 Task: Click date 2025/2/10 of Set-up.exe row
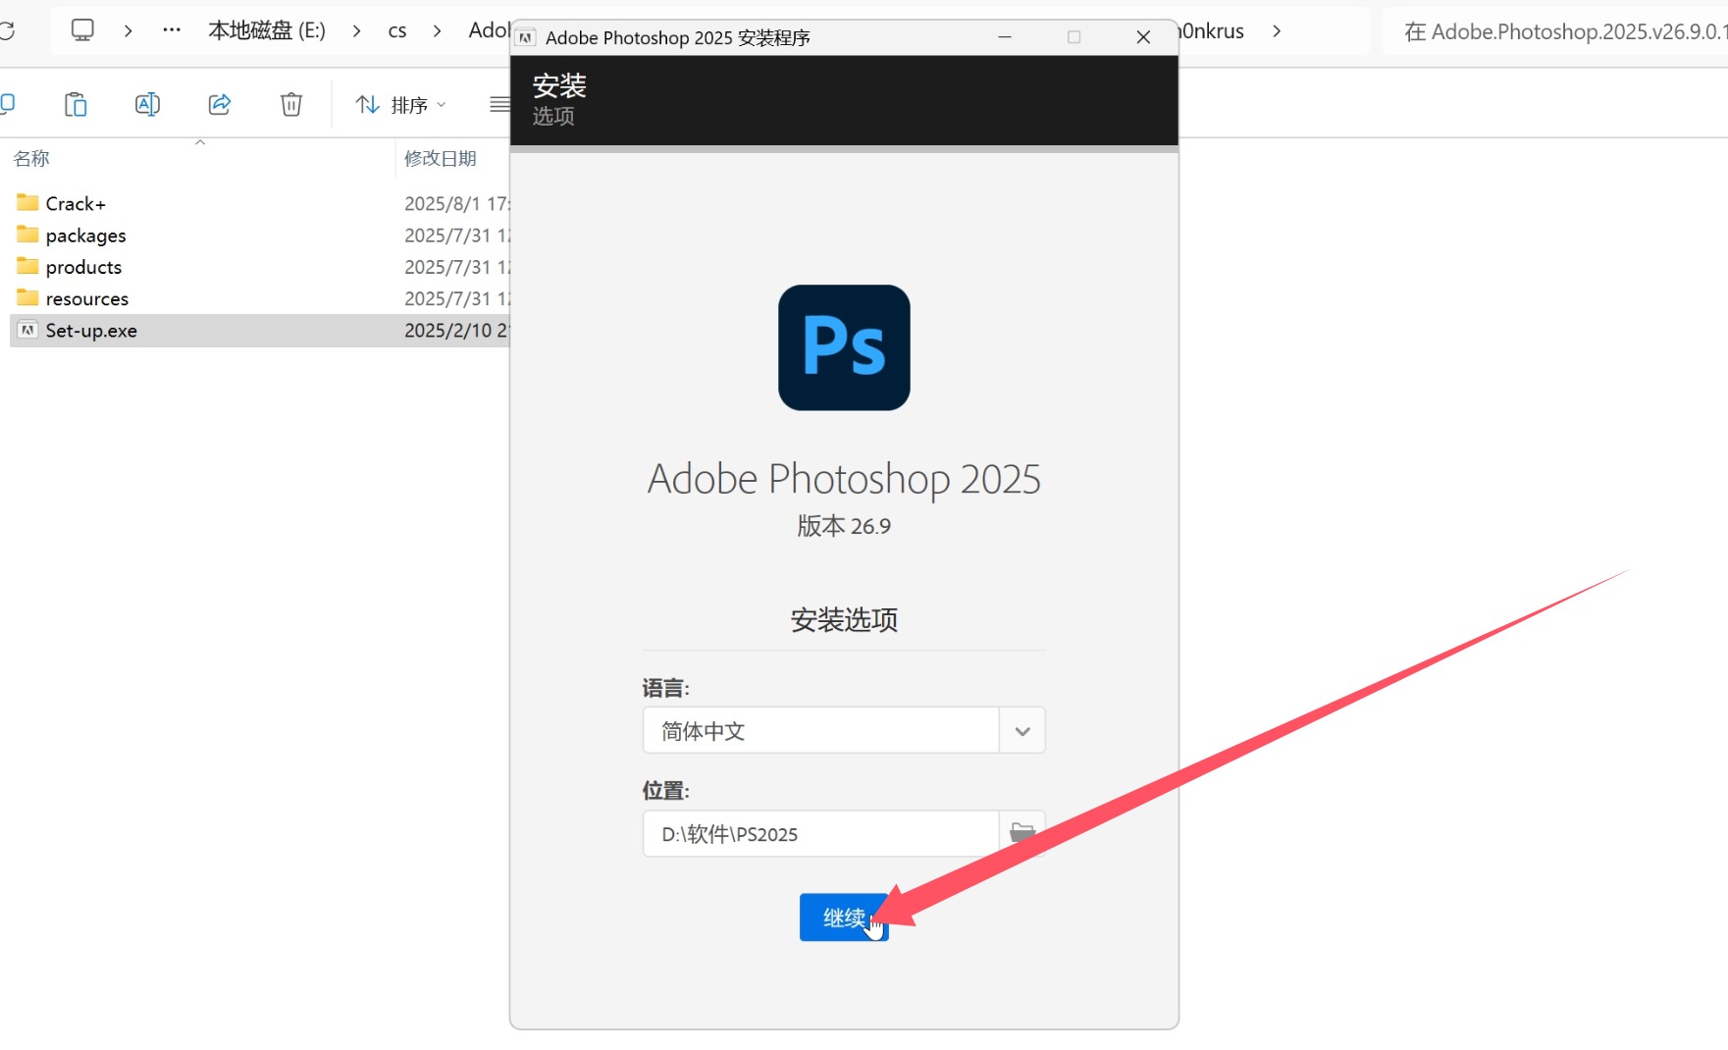pos(457,331)
